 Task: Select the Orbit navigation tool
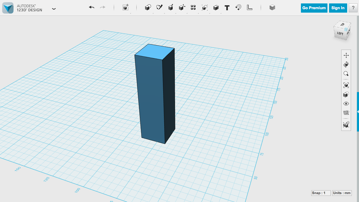point(346,64)
